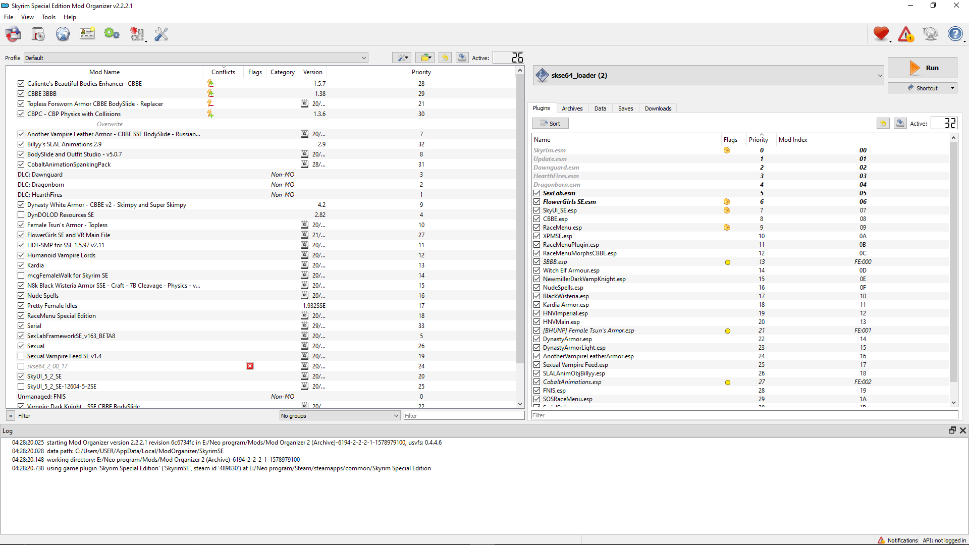Viewport: 969px width, 545px height.
Task: Open the Endorse heart dropdown arrow
Action: [x=890, y=41]
